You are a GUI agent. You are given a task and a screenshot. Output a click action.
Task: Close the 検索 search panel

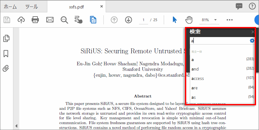pyautogui.click(x=253, y=32)
